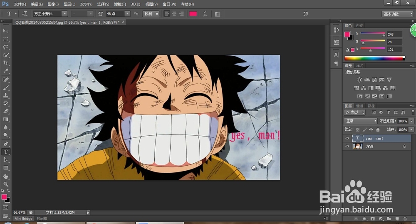Screen dimensions: 416x224
Task: Select the Rectangular Marquee tool
Action: (5, 39)
